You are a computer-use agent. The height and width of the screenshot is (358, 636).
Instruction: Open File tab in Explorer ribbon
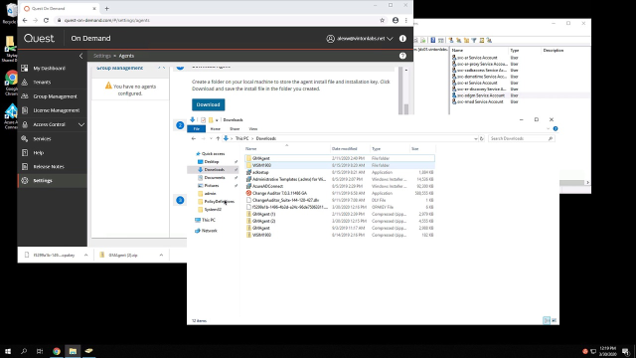click(197, 128)
